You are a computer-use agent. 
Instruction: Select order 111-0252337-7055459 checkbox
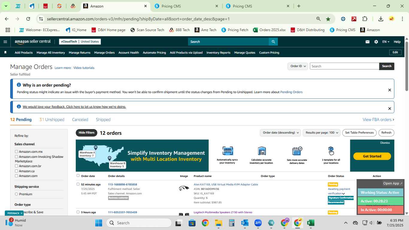coord(78,212)
